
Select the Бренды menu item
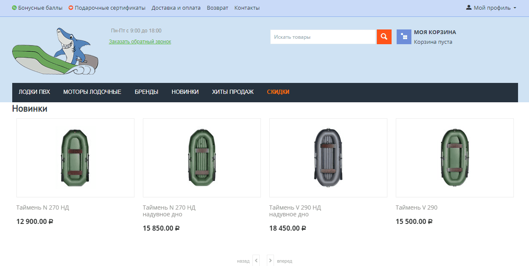point(146,92)
